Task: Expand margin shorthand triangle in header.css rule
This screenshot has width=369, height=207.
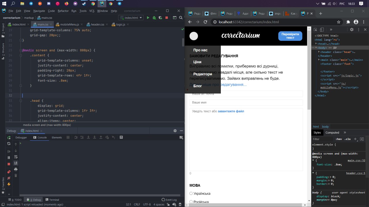Action: (329, 181)
